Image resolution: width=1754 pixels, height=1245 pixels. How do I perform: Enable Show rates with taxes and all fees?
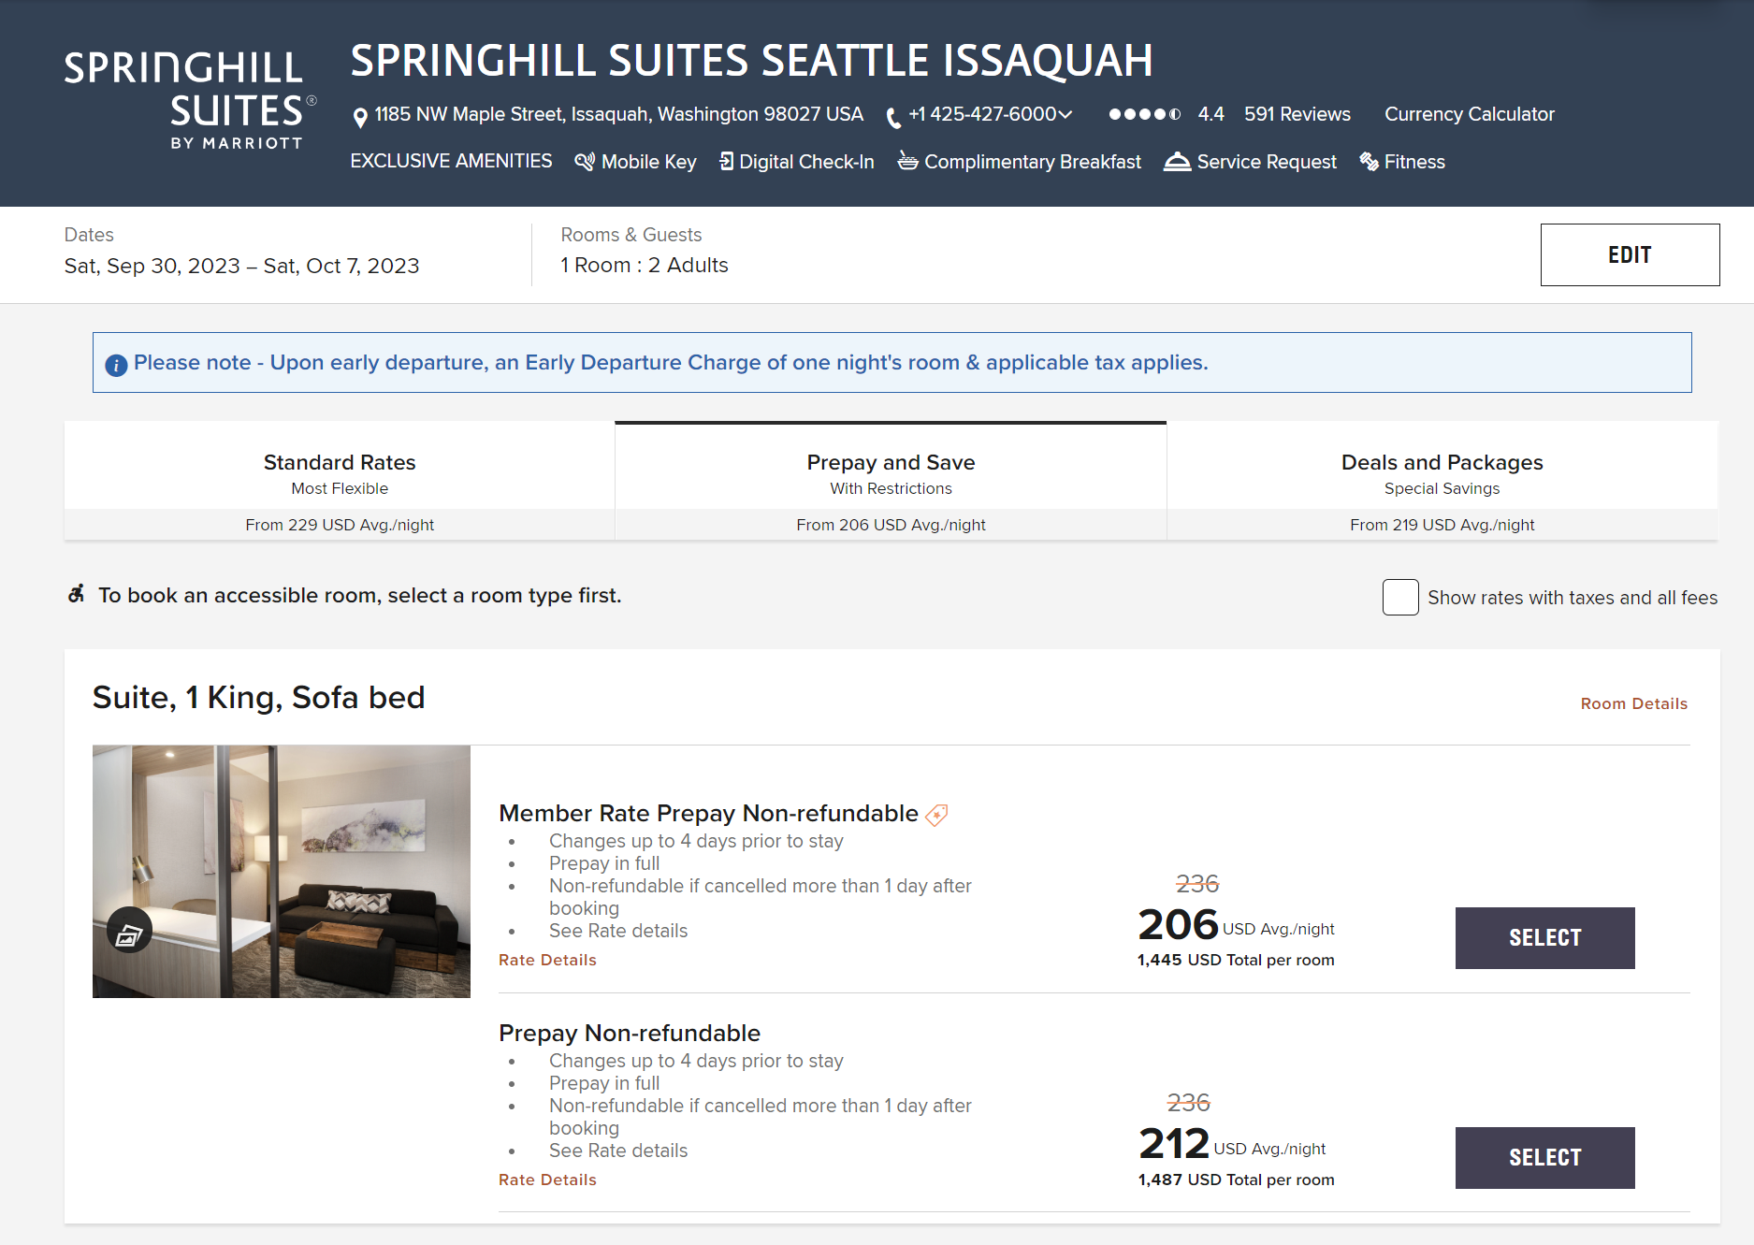(x=1399, y=597)
